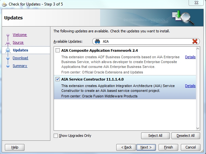Click the Finish button
This screenshot has width=206, height=154.
168,147
